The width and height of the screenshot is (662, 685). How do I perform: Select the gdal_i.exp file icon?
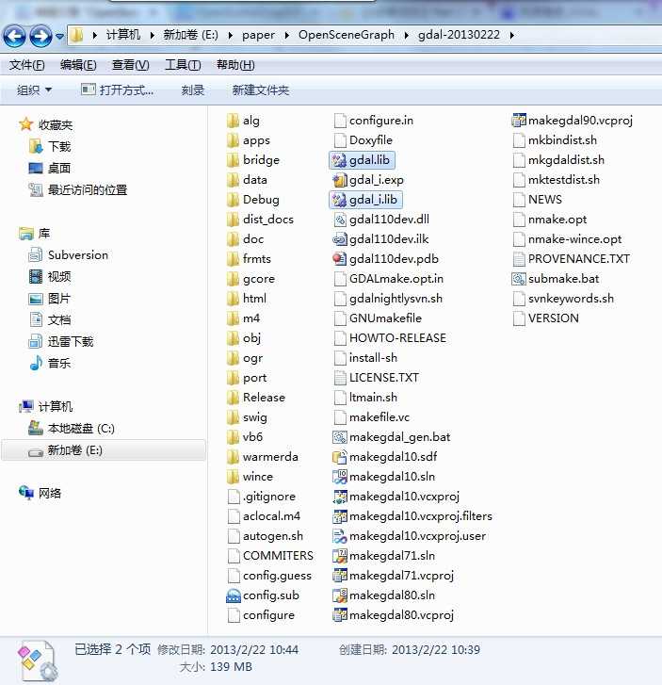point(340,180)
